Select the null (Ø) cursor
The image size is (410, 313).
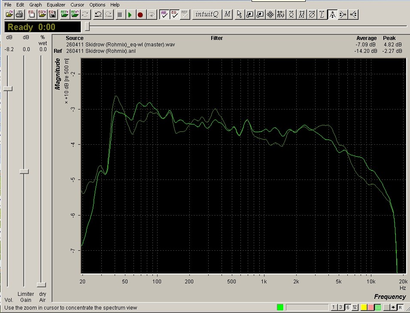coord(312,14)
